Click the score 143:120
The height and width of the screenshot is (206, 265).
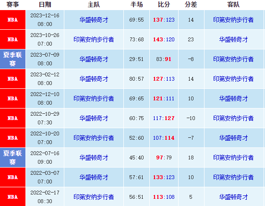click(164, 39)
